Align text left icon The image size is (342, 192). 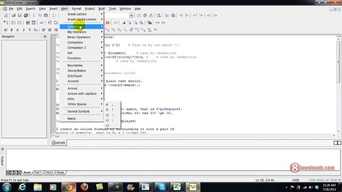44,30
